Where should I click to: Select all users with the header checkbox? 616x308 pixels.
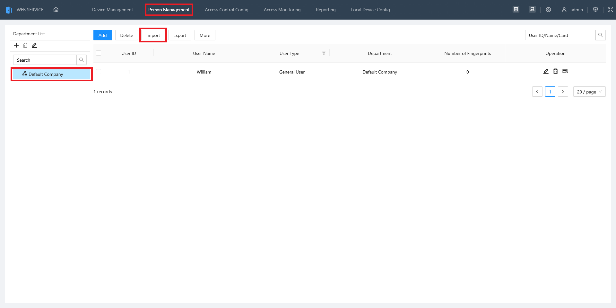[x=99, y=53]
